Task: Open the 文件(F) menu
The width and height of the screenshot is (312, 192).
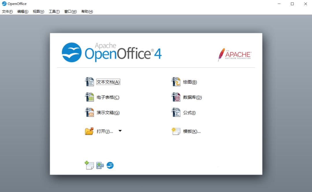Action: coord(7,12)
